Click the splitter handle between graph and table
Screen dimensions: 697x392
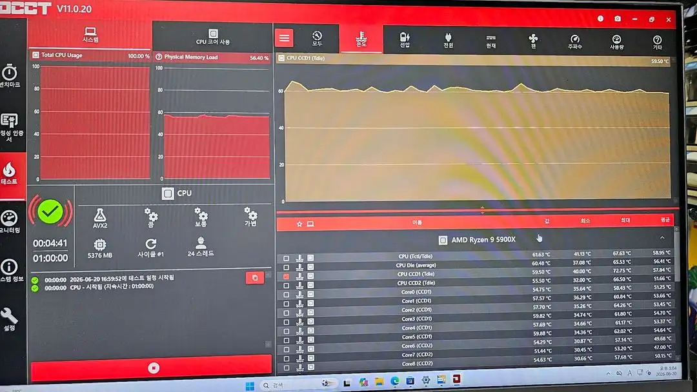482,210
